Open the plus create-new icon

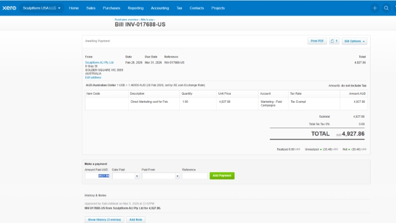[x=375, y=8]
